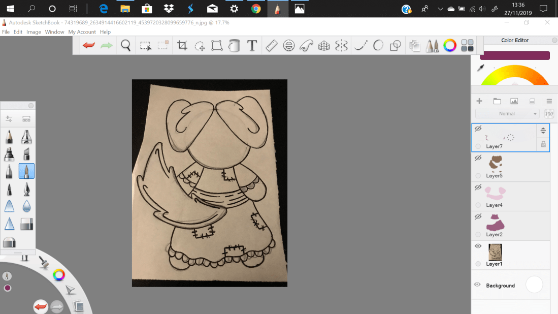
Task: Show the hidden Layer7
Action: [478, 129]
